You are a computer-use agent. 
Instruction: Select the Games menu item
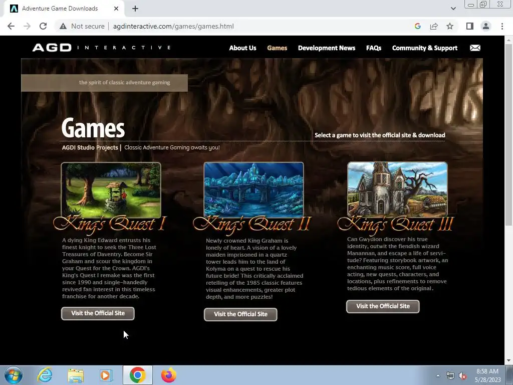click(277, 48)
